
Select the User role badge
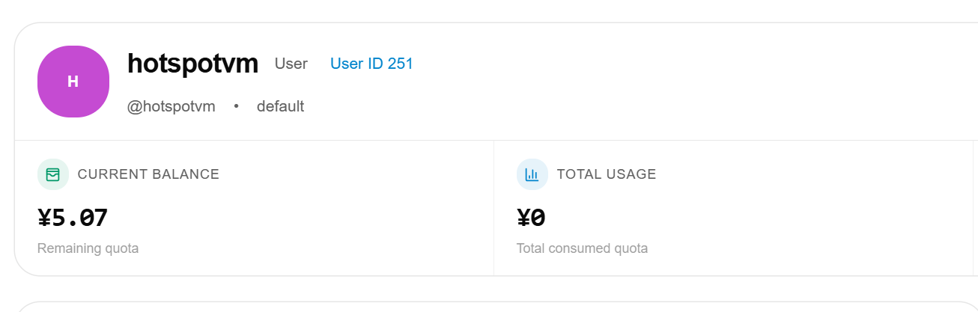[291, 64]
